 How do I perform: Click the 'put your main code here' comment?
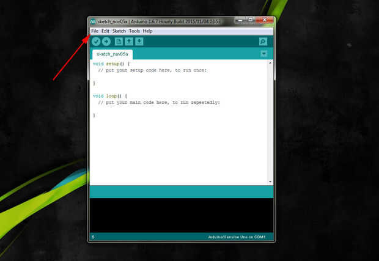pos(159,103)
